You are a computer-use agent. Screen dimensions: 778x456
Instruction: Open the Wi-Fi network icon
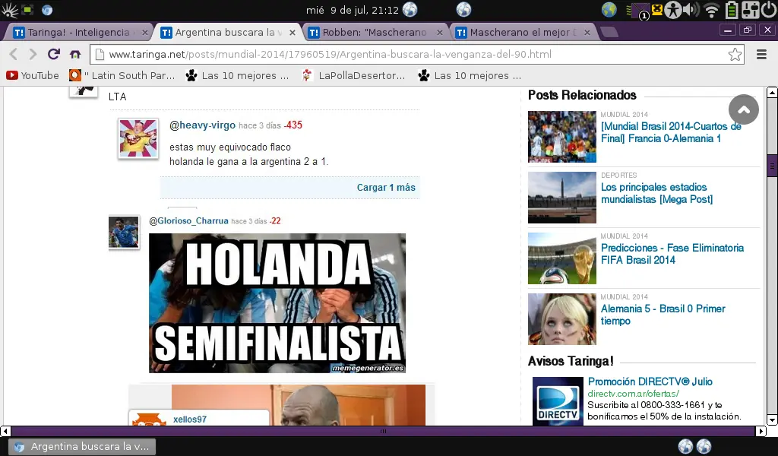(712, 10)
